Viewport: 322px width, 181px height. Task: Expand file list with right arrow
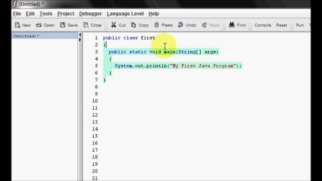click(x=80, y=40)
